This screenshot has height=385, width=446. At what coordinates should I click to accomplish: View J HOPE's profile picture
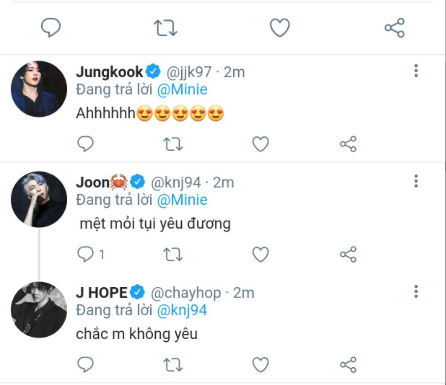tap(39, 309)
